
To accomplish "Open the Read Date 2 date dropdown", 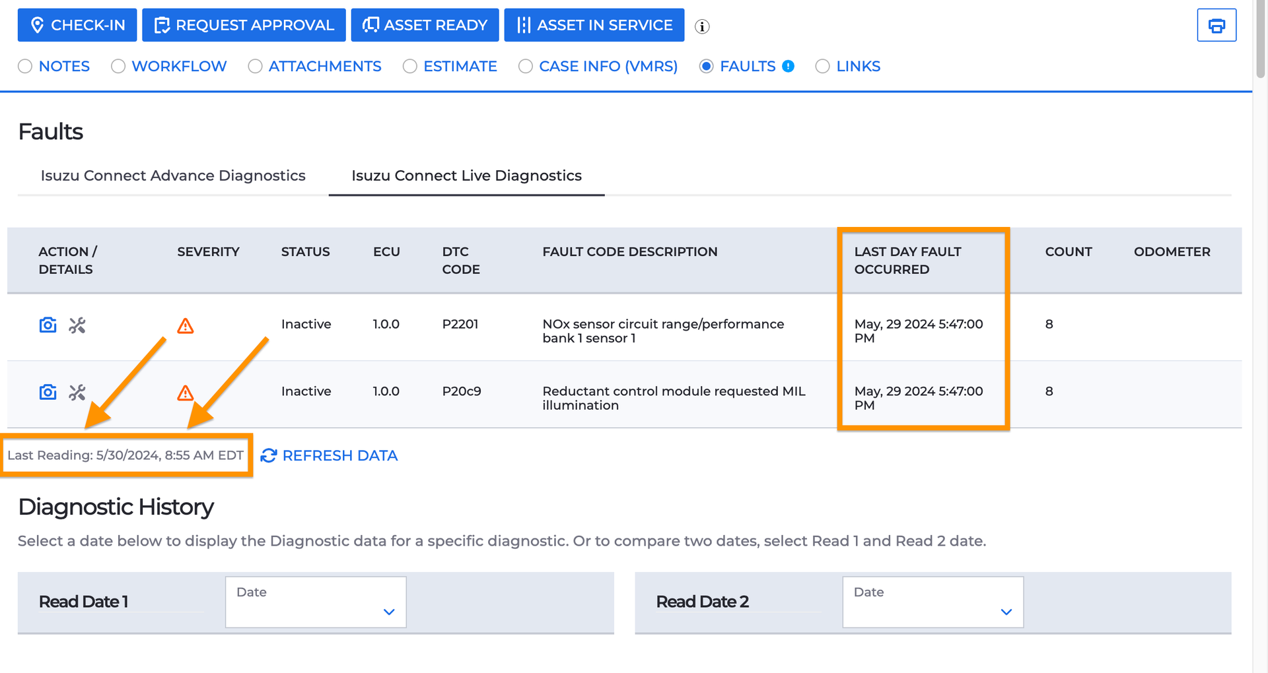I will pyautogui.click(x=933, y=602).
